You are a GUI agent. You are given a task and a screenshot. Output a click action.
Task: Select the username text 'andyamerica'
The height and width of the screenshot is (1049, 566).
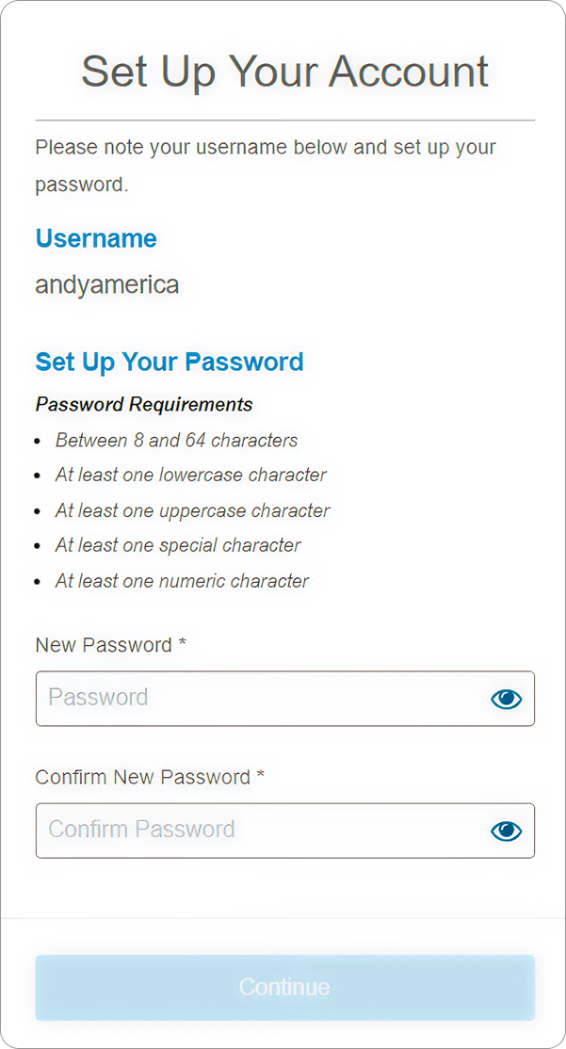click(x=106, y=284)
